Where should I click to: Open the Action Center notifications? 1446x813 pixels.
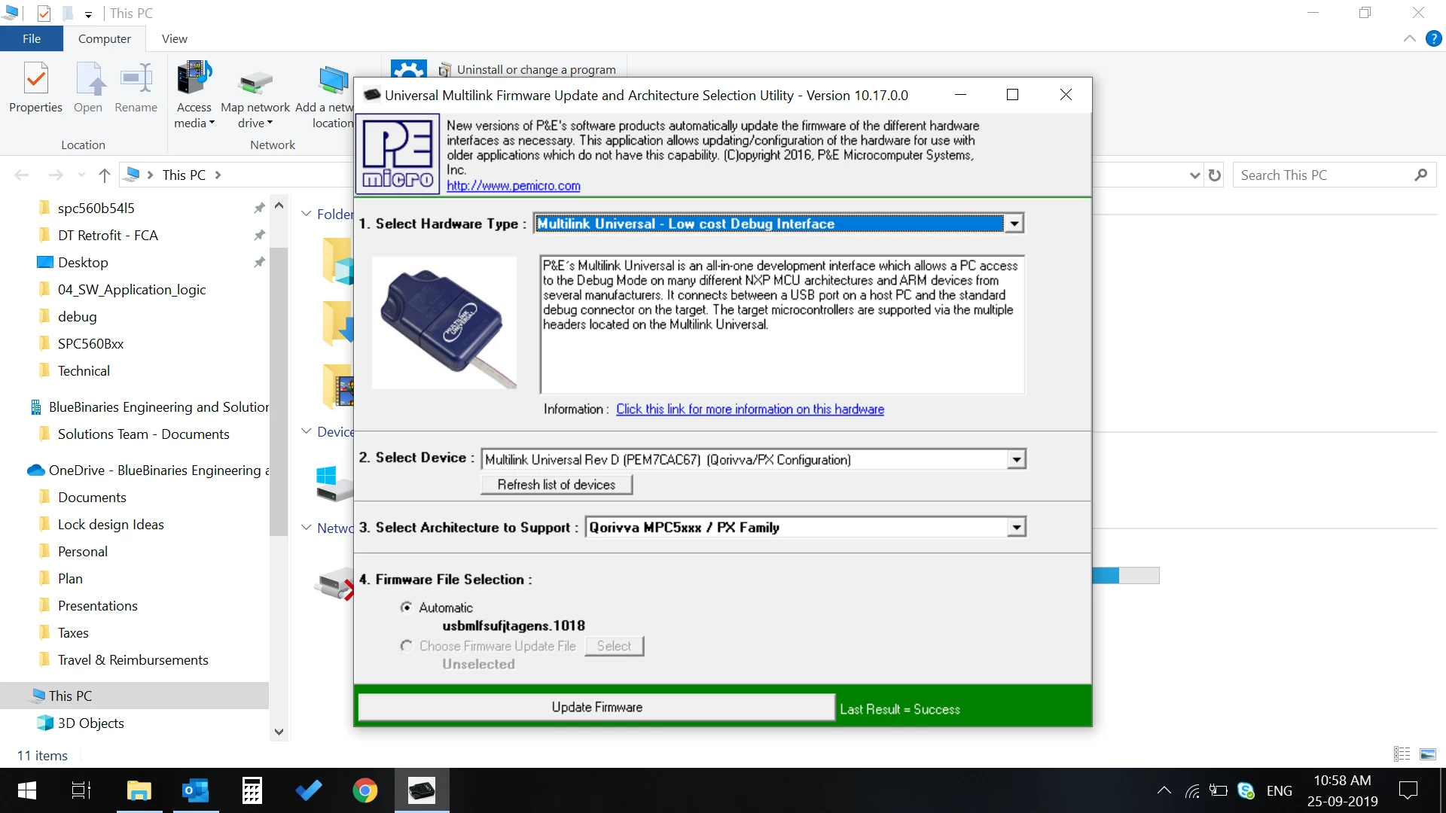pyautogui.click(x=1408, y=790)
